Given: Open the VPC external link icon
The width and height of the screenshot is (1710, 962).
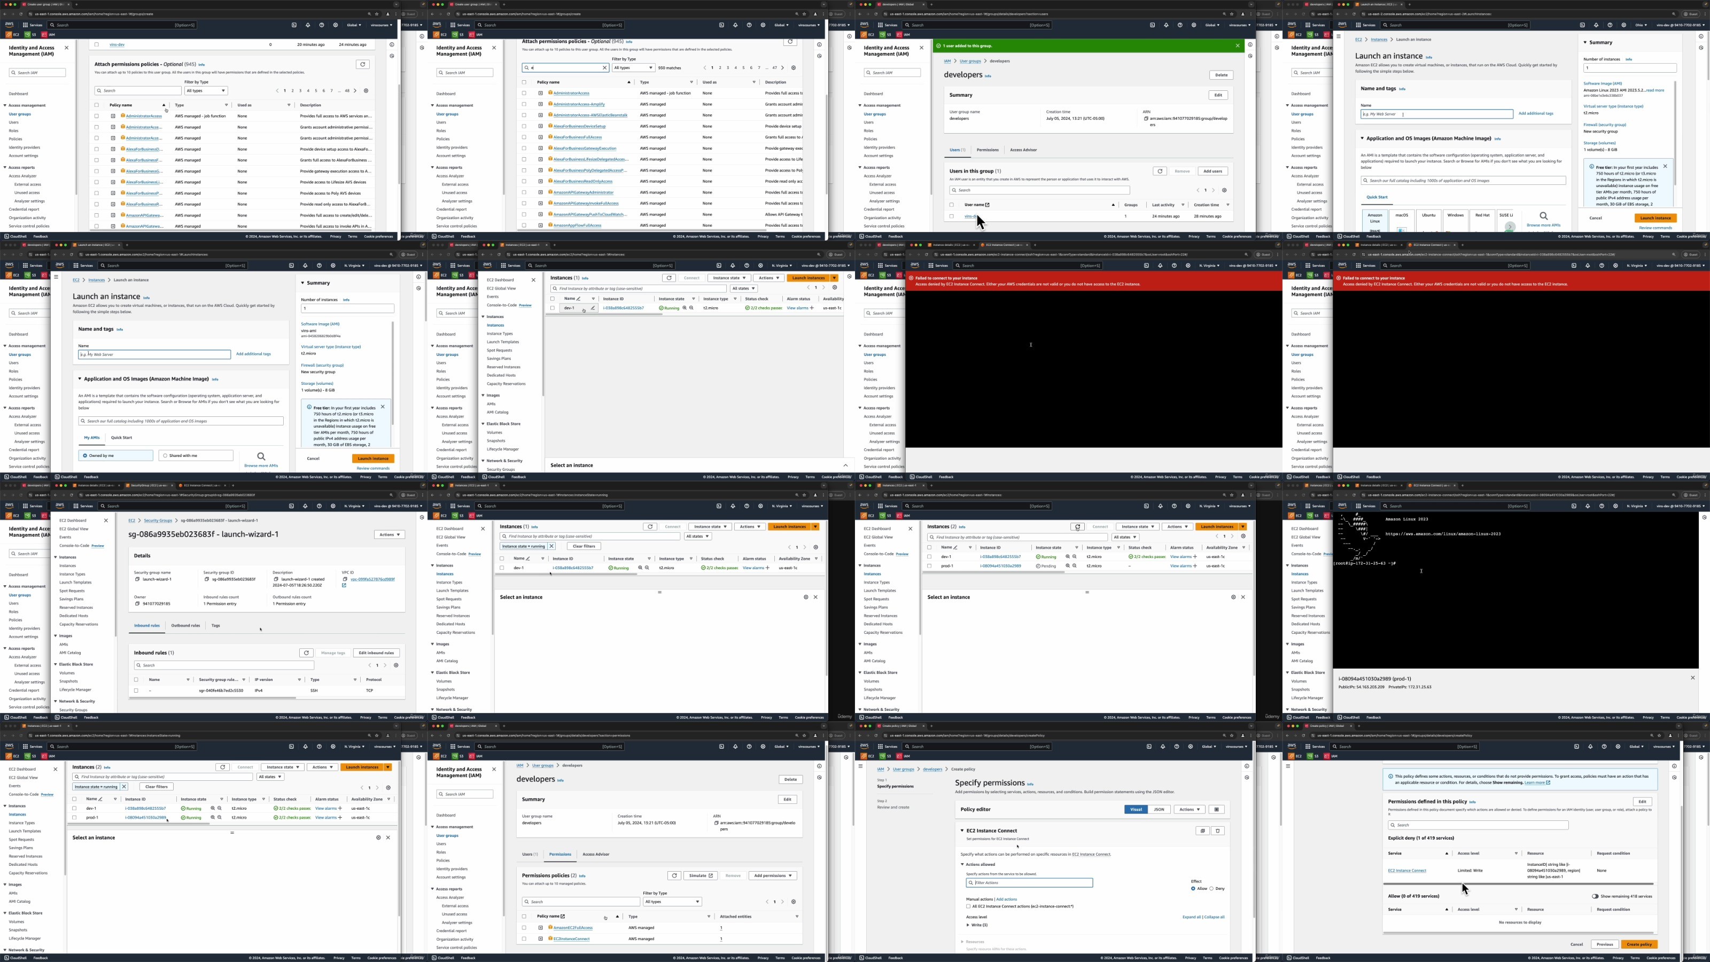Looking at the screenshot, I should pyautogui.click(x=344, y=586).
